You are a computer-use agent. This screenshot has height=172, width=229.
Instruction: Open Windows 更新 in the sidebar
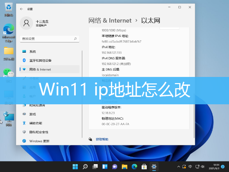tap(39, 141)
